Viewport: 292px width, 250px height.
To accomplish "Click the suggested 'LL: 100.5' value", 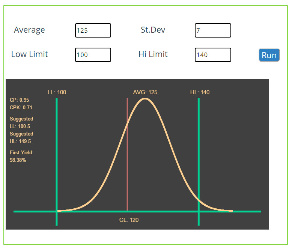I will [x=20, y=126].
